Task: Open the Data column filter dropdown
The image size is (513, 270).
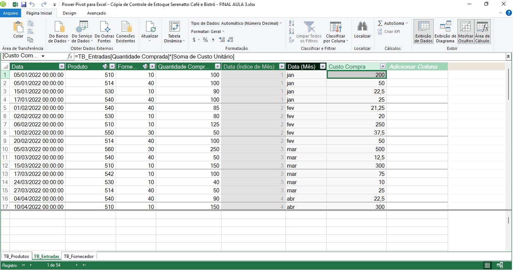Action: pos(62,66)
